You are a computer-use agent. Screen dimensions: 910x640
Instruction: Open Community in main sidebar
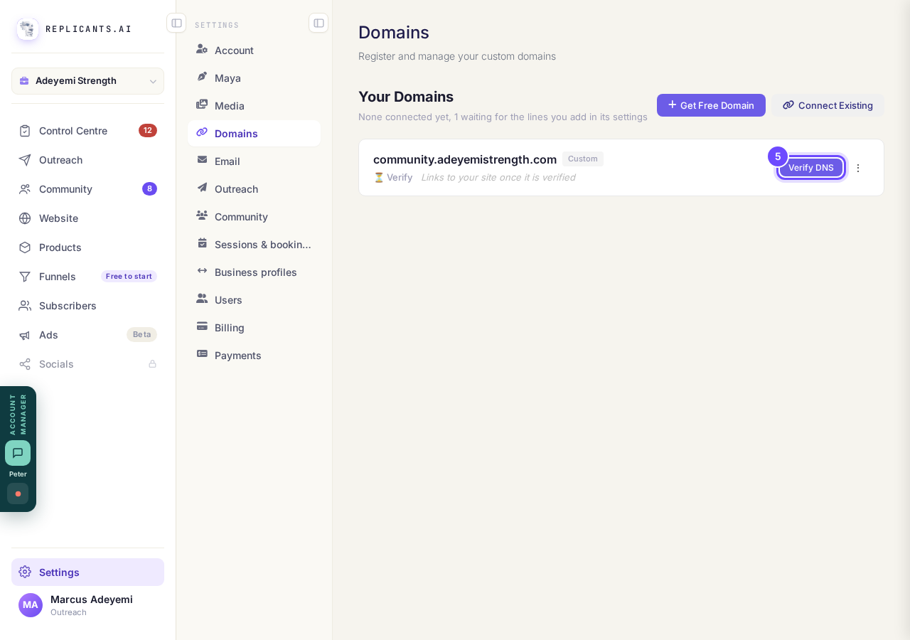click(x=87, y=189)
